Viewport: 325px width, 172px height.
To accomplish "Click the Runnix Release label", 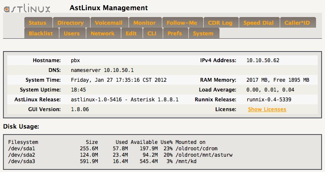I will click(215, 100).
